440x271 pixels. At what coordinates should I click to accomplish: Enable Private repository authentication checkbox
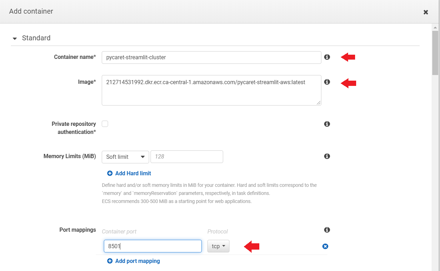point(105,124)
